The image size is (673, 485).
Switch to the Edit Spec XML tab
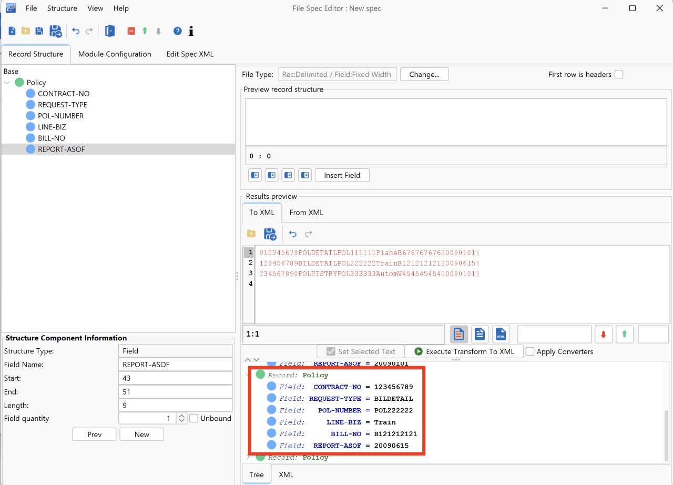(190, 54)
